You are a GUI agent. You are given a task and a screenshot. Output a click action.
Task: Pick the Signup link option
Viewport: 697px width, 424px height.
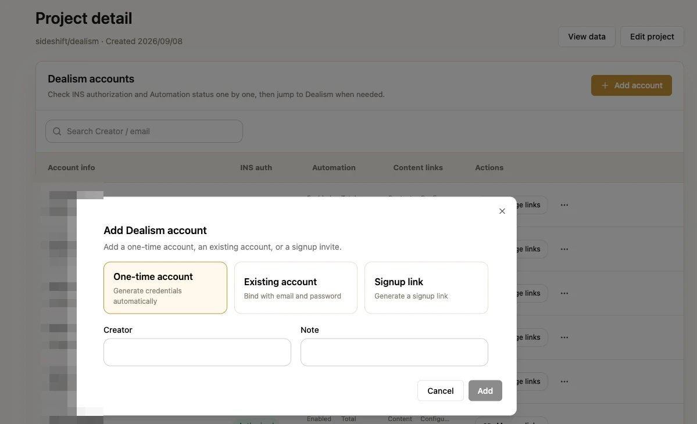tap(426, 288)
